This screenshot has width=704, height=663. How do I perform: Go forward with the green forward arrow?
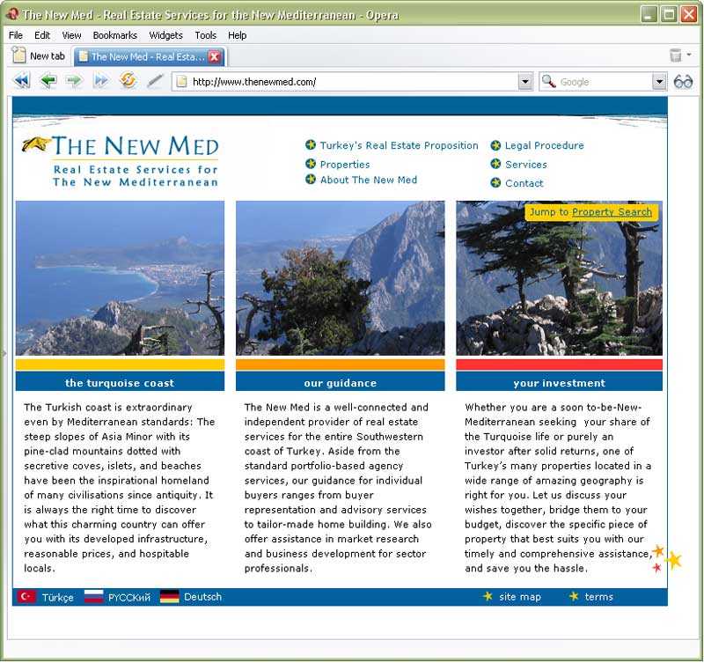74,81
